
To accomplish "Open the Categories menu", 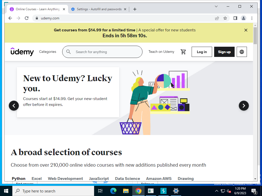I will point(48,52).
